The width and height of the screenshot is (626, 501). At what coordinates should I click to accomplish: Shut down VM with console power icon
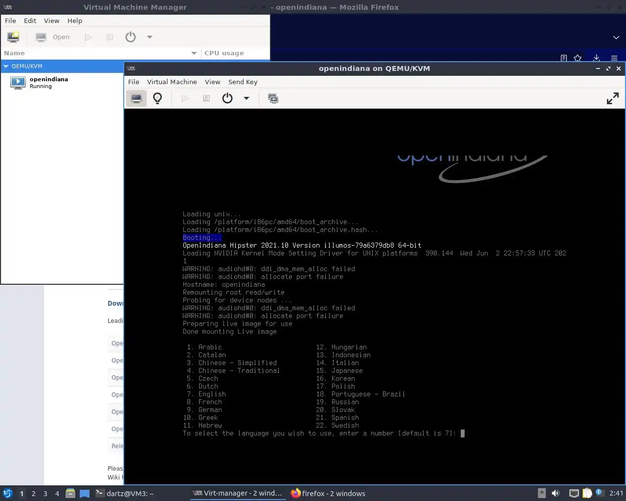coord(227,98)
